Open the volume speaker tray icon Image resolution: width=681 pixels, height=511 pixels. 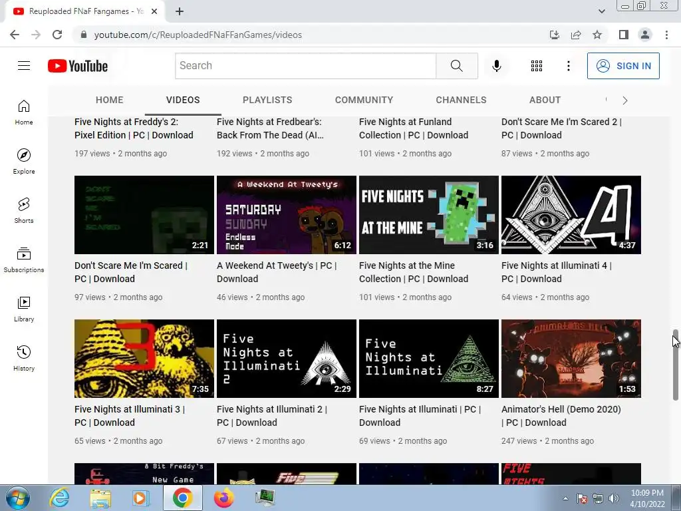pos(614,498)
